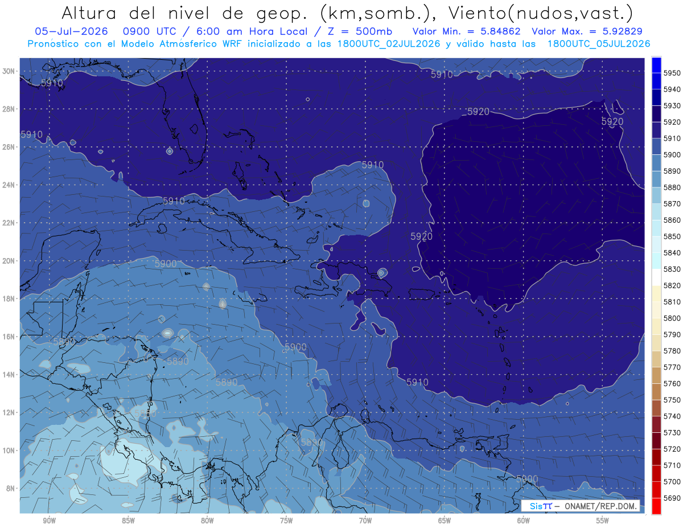Click the legend swatch between 5830 and 5840

656,261
